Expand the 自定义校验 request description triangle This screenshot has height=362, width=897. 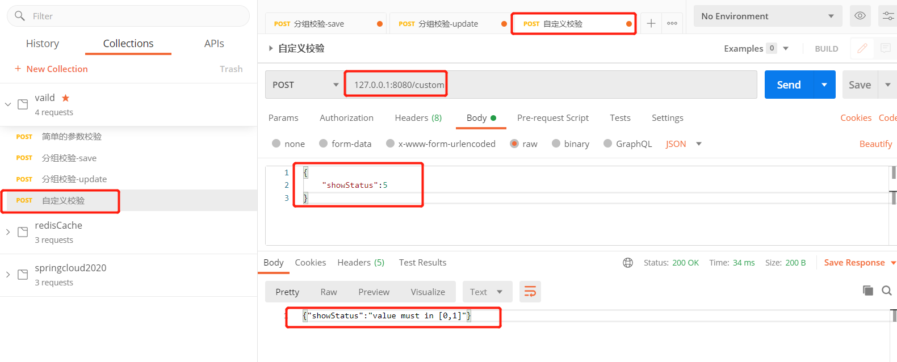pos(271,48)
